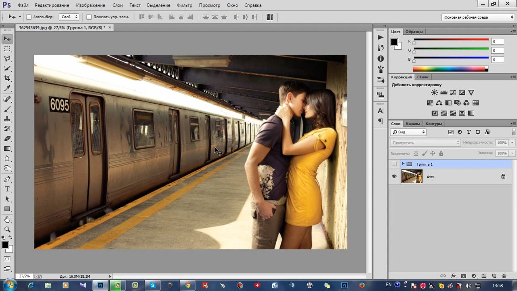Add a Brightness/Contrast adjustment
The image size is (517, 291).
(435, 93)
